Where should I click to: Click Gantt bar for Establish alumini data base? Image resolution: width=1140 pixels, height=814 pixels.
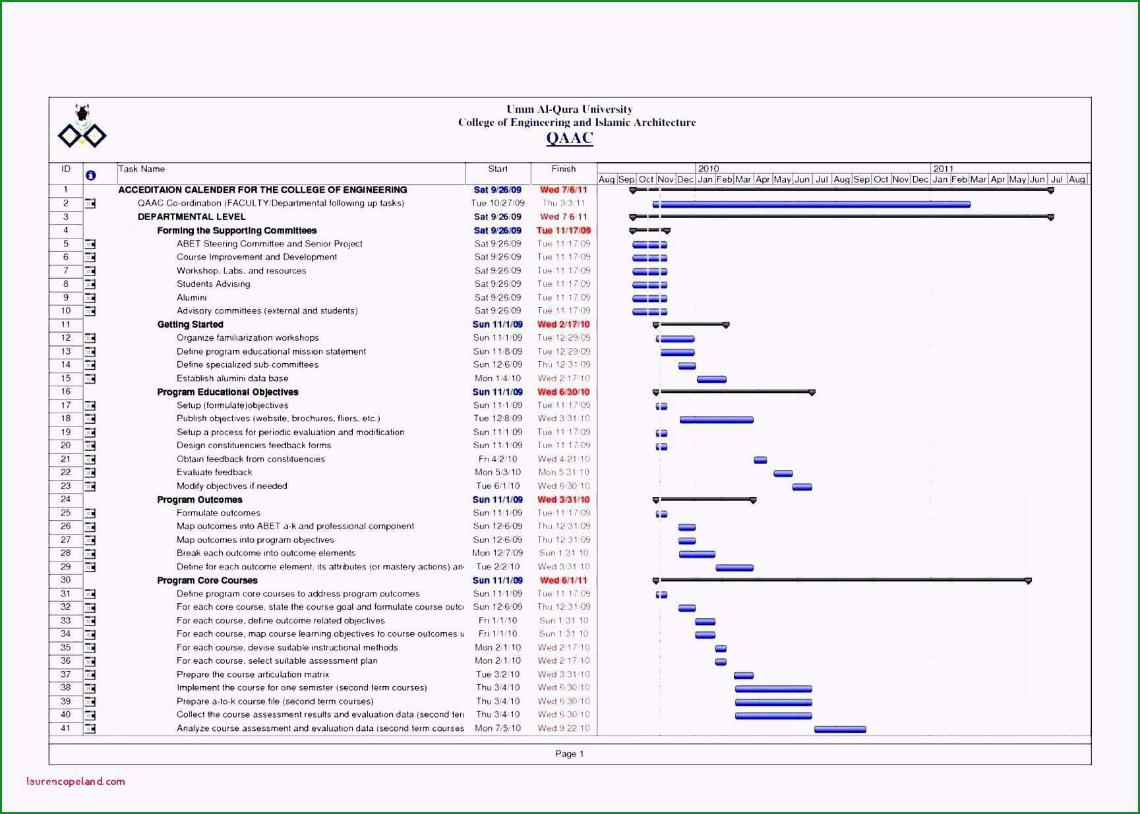click(711, 380)
